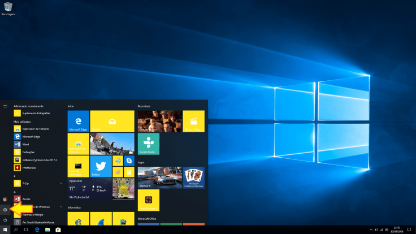Open the Asphalt 8 game tile
The width and height of the screenshot is (416, 234).
[x=159, y=177]
